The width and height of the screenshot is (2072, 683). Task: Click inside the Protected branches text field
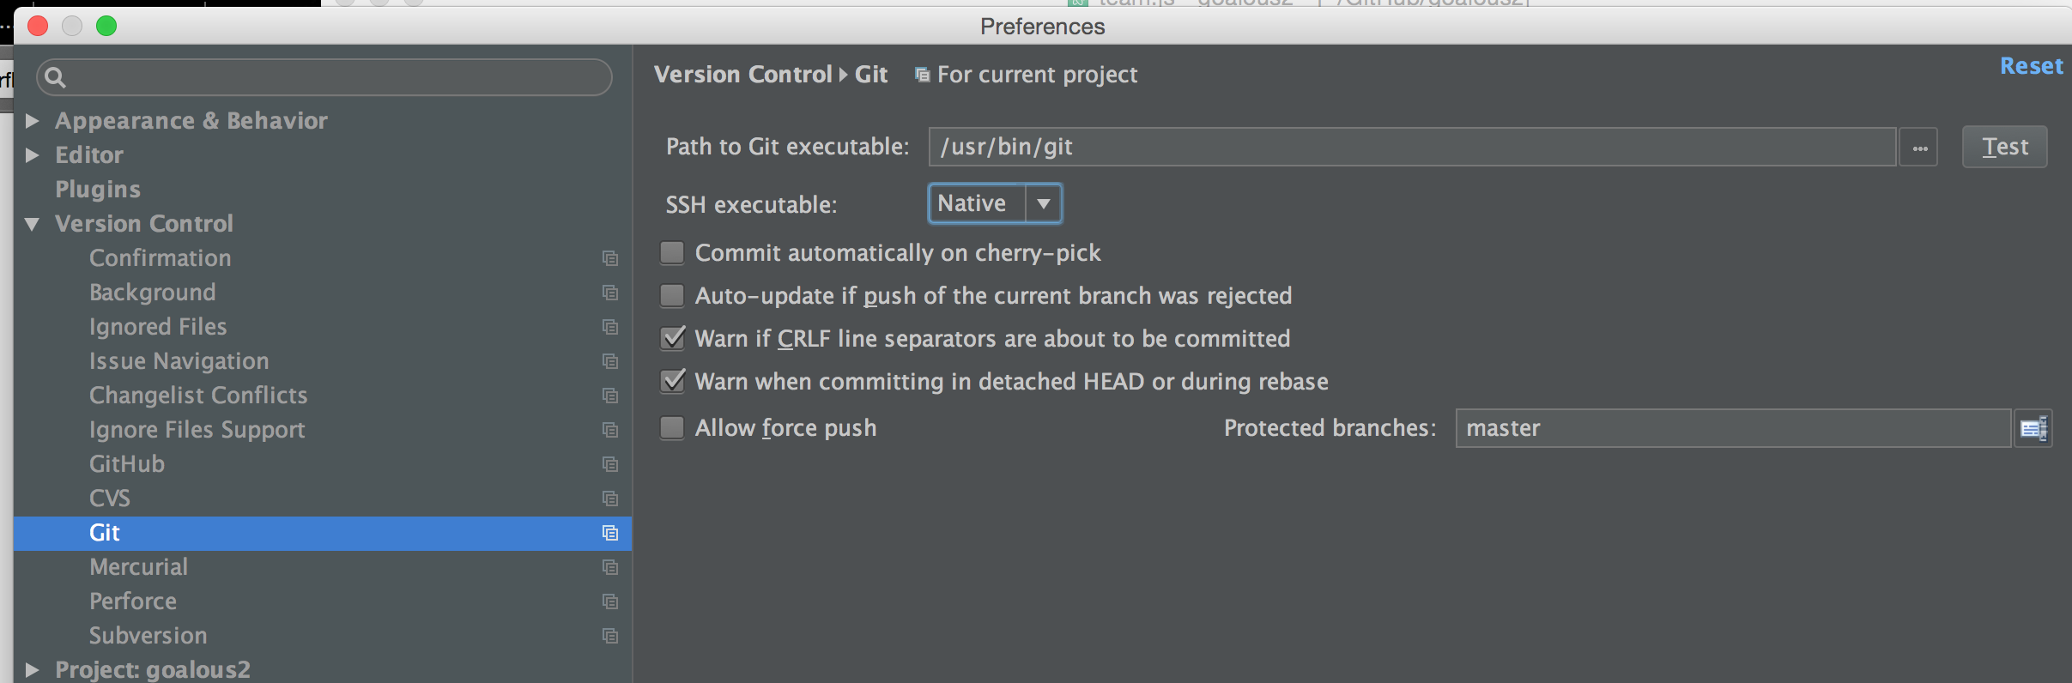(1732, 427)
